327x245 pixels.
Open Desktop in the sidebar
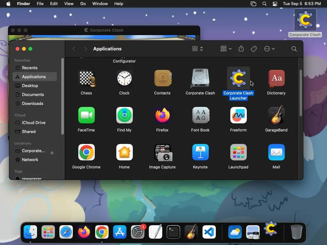[x=34, y=85]
